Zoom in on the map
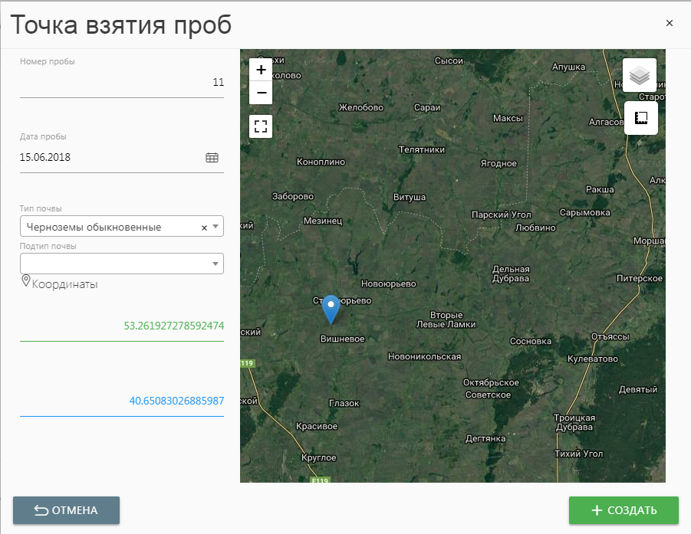This screenshot has width=691, height=534. (x=261, y=70)
